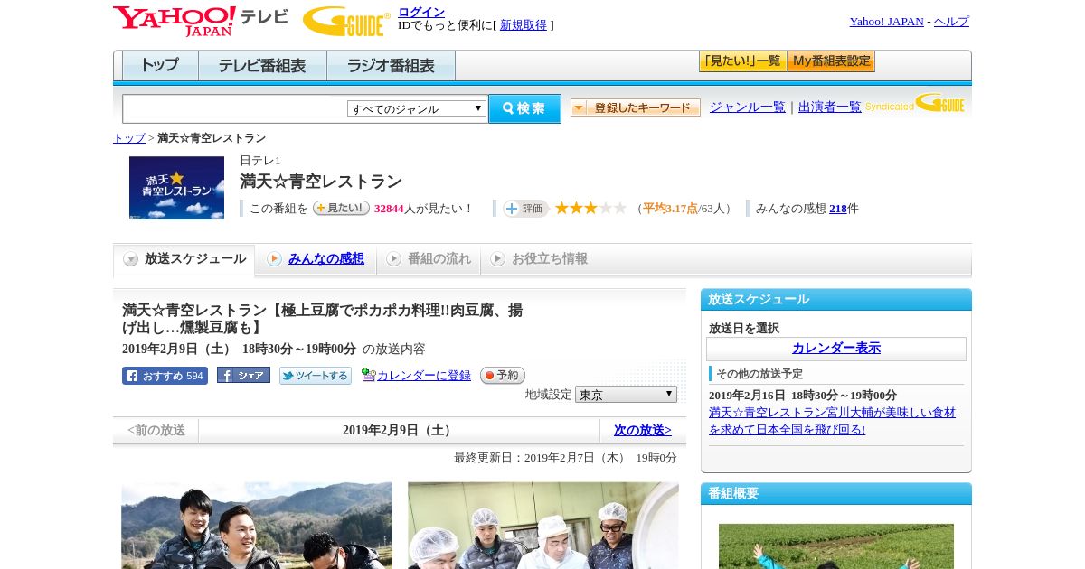The width and height of the screenshot is (1085, 569).
Task: Open the カレンダー表示 link
Action: (836, 349)
